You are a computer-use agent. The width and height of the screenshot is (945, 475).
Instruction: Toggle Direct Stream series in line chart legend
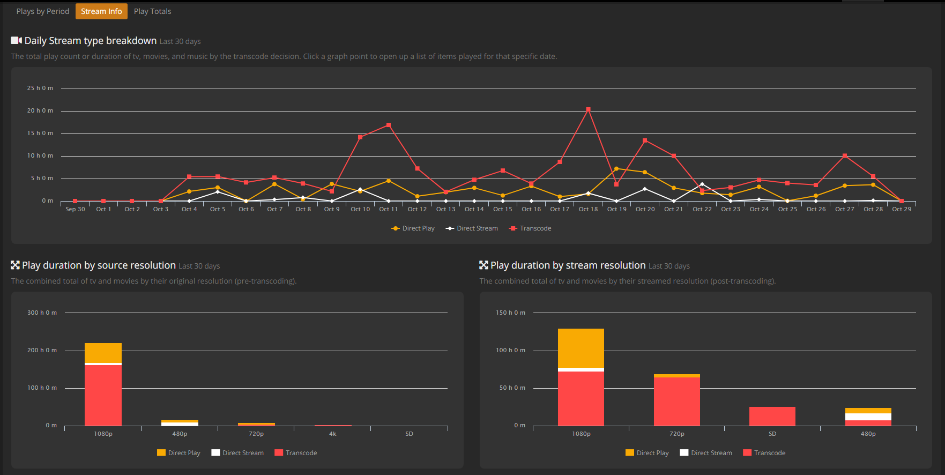(472, 228)
